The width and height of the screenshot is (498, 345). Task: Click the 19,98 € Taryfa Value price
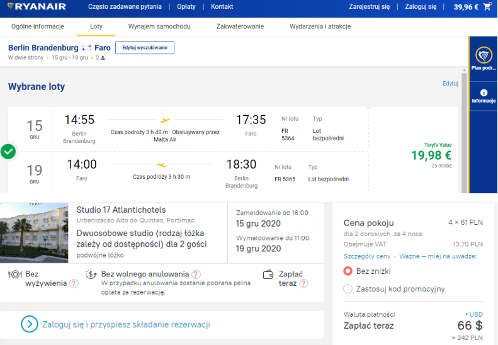(431, 156)
